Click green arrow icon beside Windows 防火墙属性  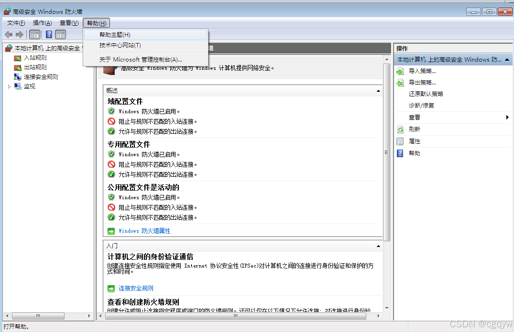(111, 231)
